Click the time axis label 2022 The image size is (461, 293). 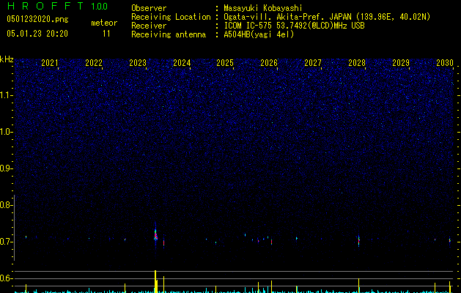click(x=94, y=62)
